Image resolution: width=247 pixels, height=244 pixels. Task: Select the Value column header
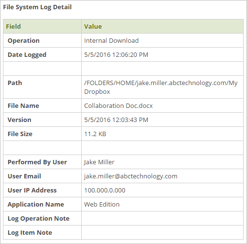[93, 26]
